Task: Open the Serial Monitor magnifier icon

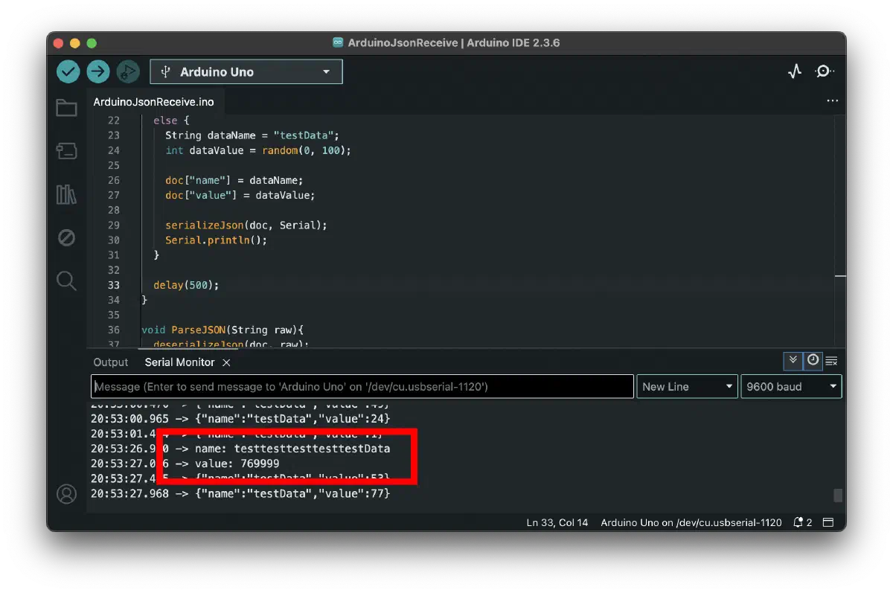Action: [825, 71]
